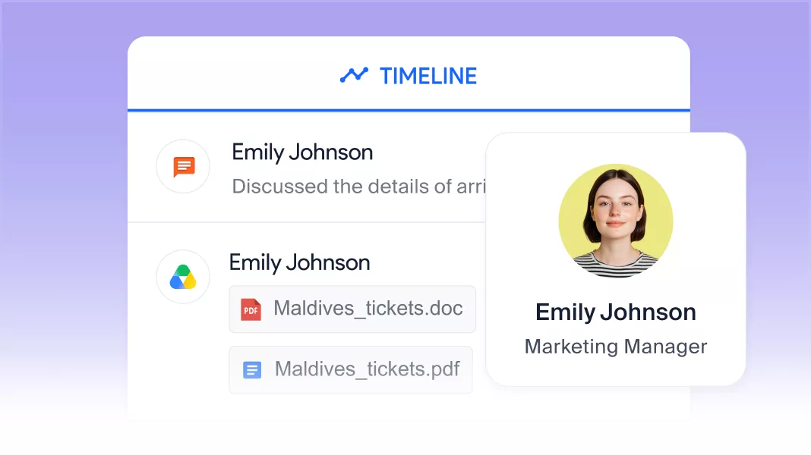Click the Google Drive style cloud icon
This screenshot has height=455, width=811.
point(183,278)
